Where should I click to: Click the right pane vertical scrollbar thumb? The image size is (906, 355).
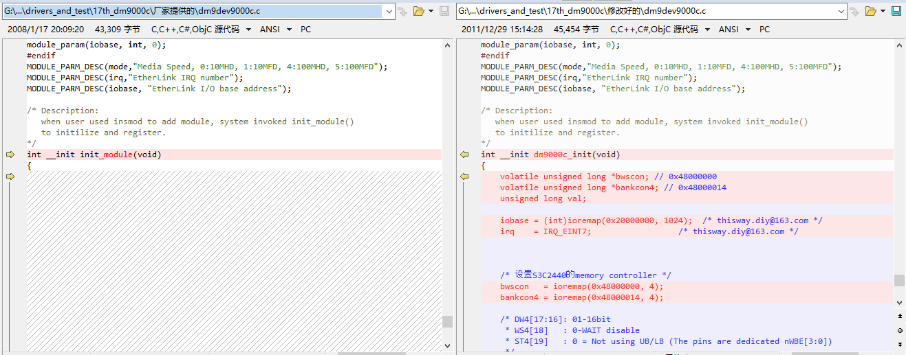[900, 280]
